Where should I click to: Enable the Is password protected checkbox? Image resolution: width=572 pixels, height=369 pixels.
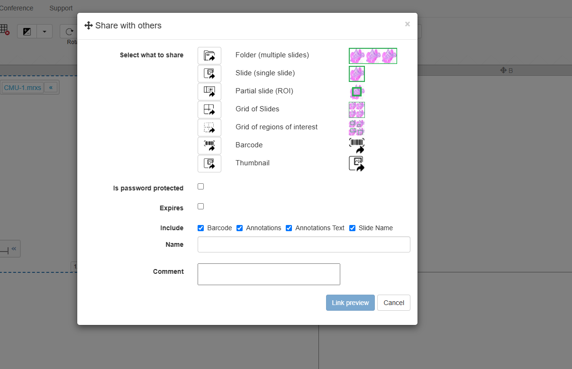point(200,187)
